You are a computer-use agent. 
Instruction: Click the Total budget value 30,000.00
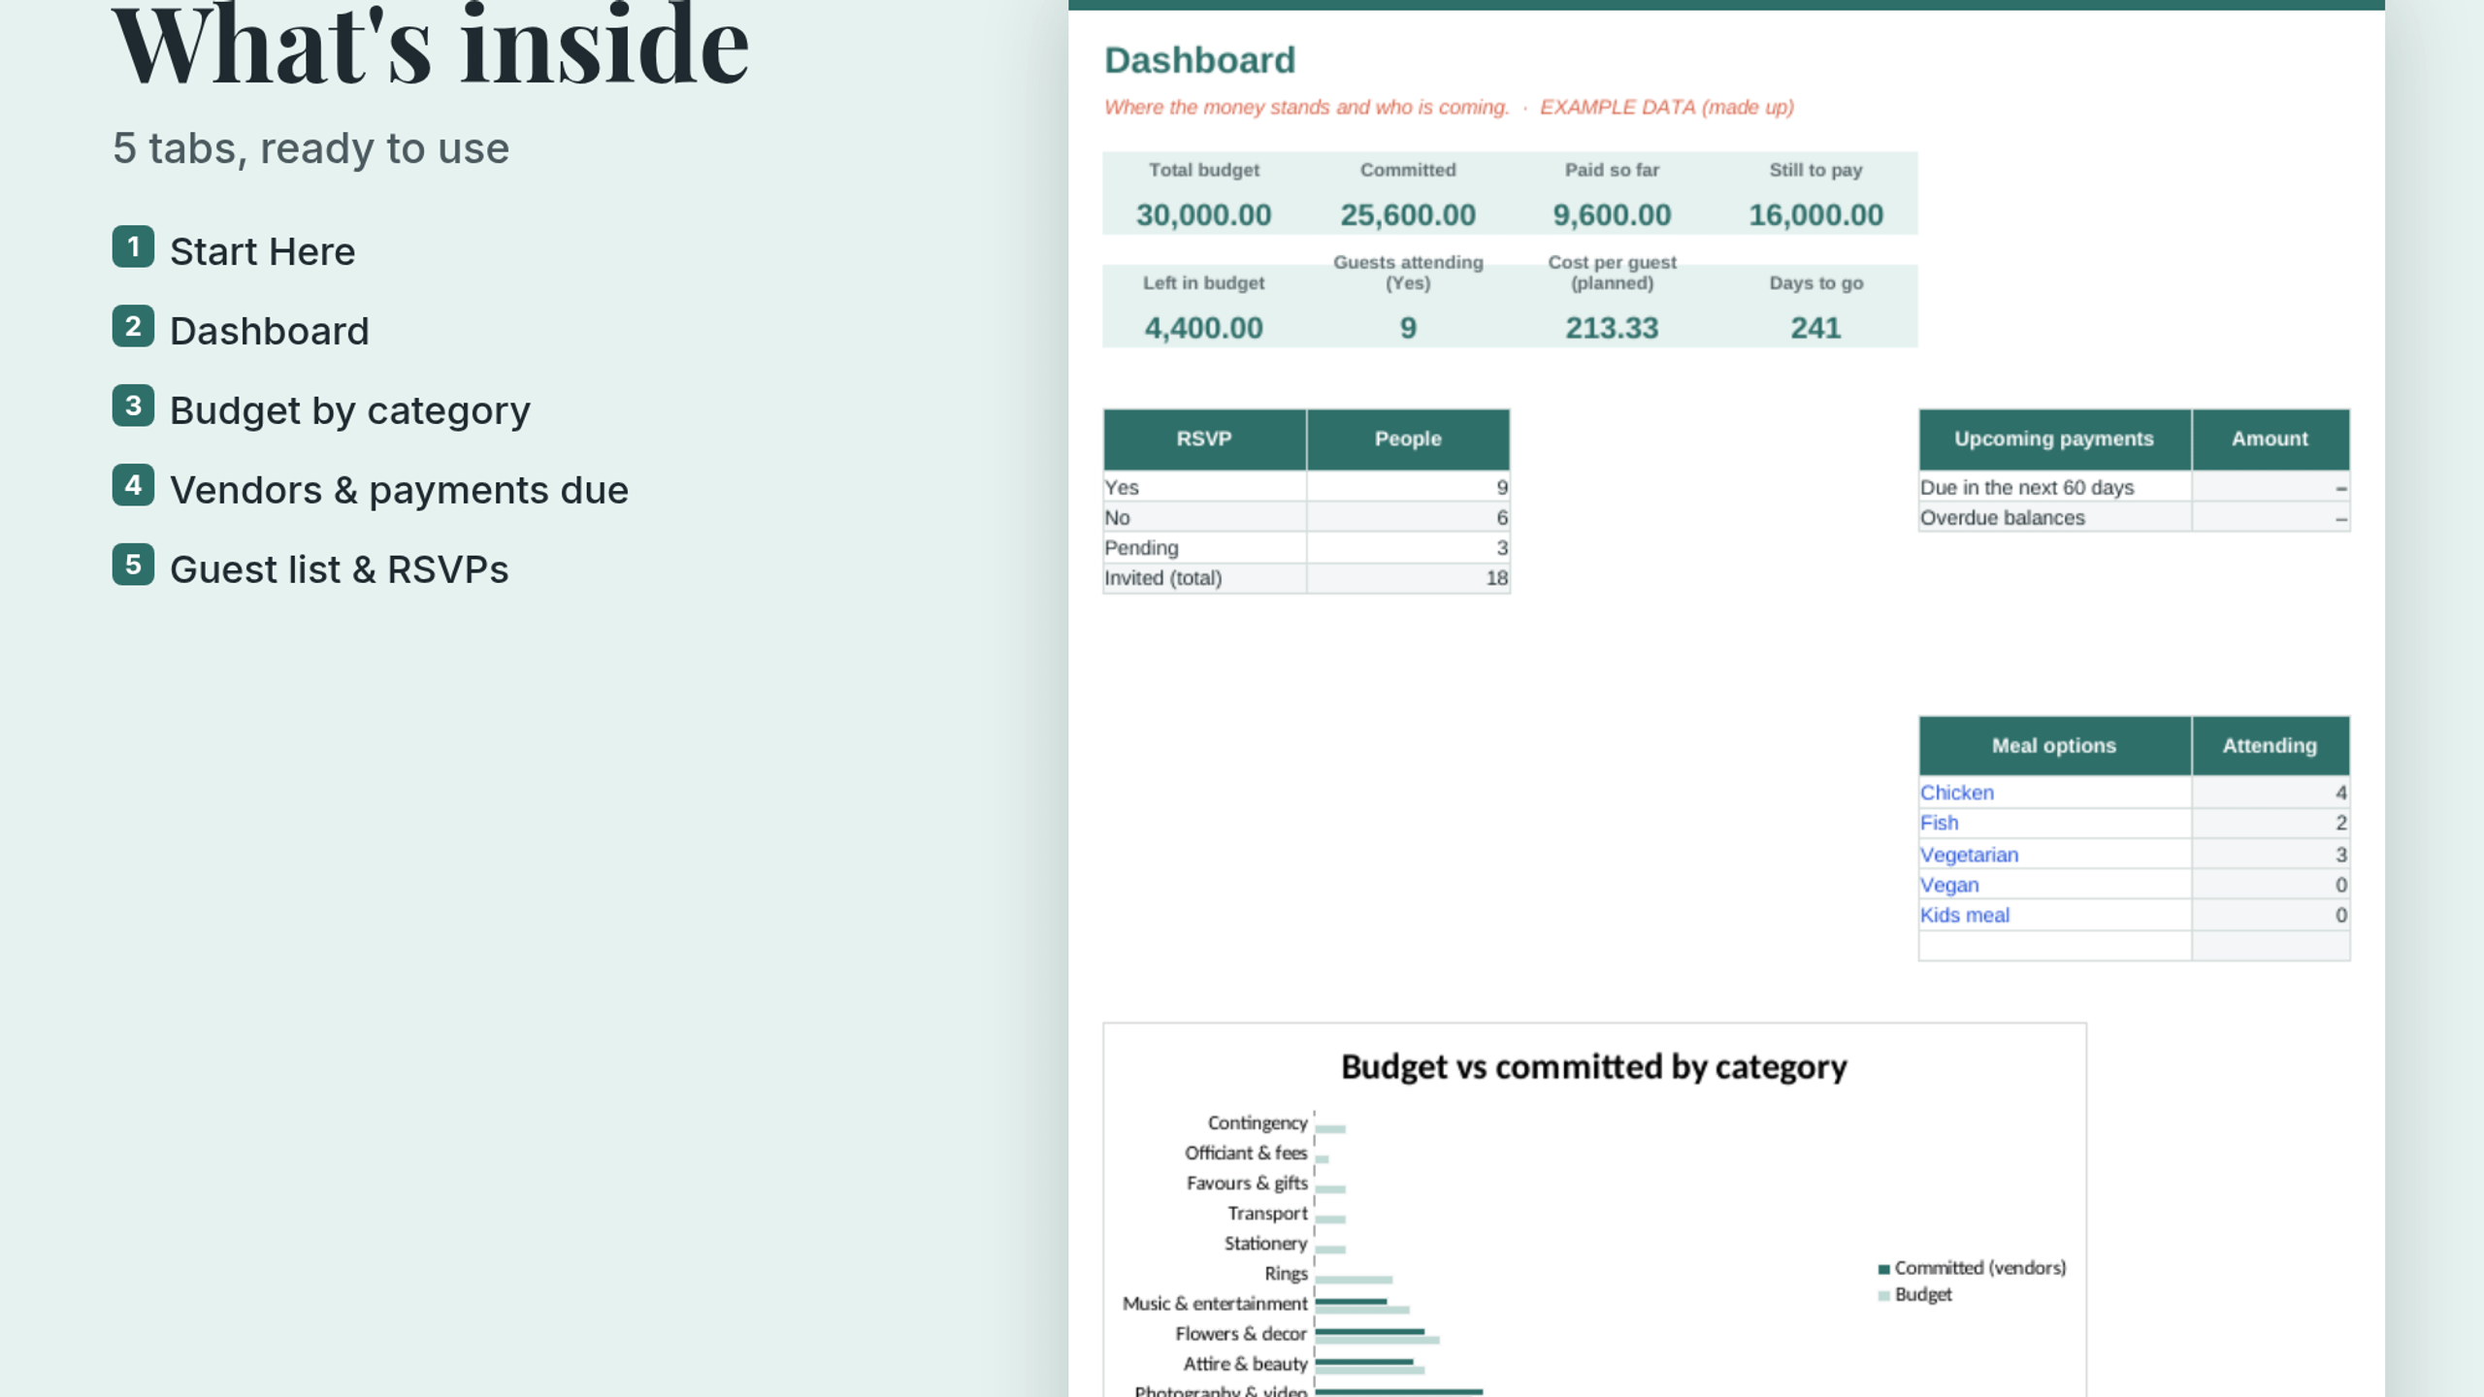1204,214
